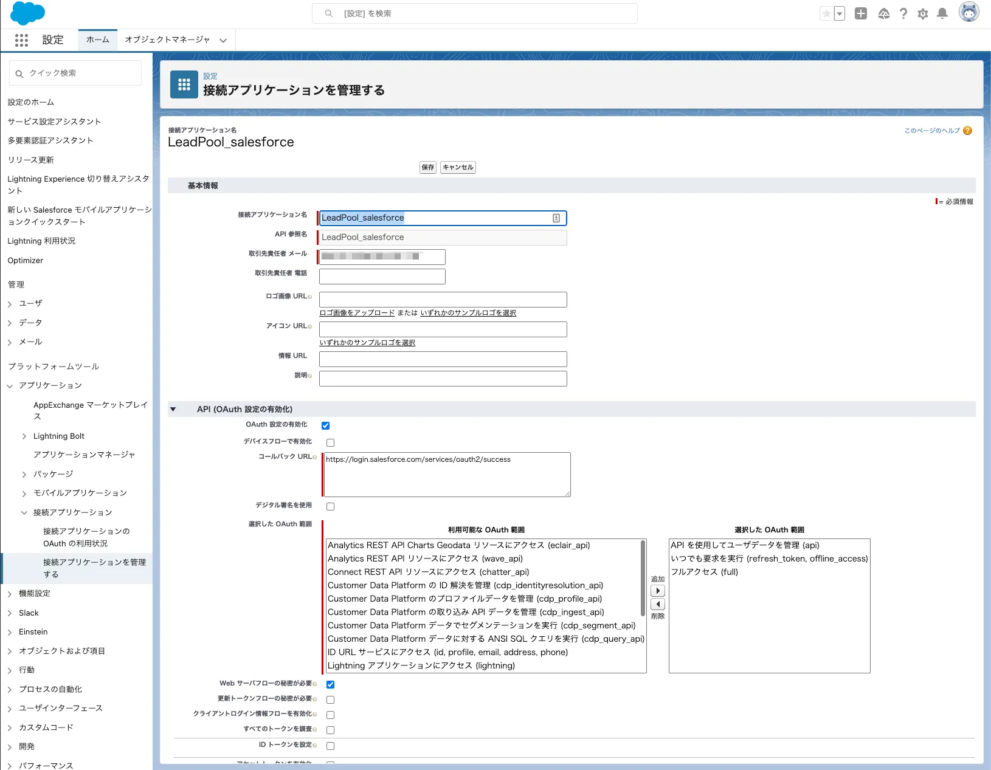Screen dimensions: 991x770
Task: Click the help icon next to アイコン URL
Action: (310, 326)
